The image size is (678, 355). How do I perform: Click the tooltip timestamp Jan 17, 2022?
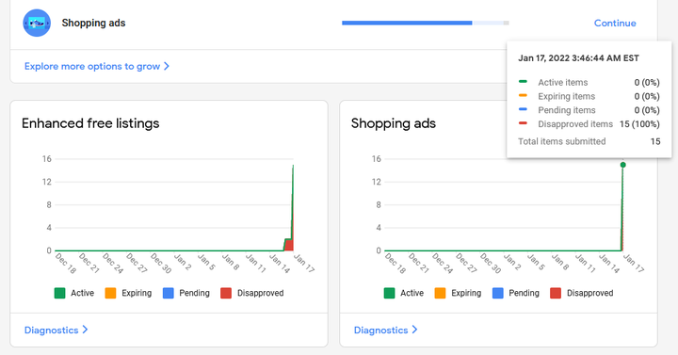click(x=578, y=58)
